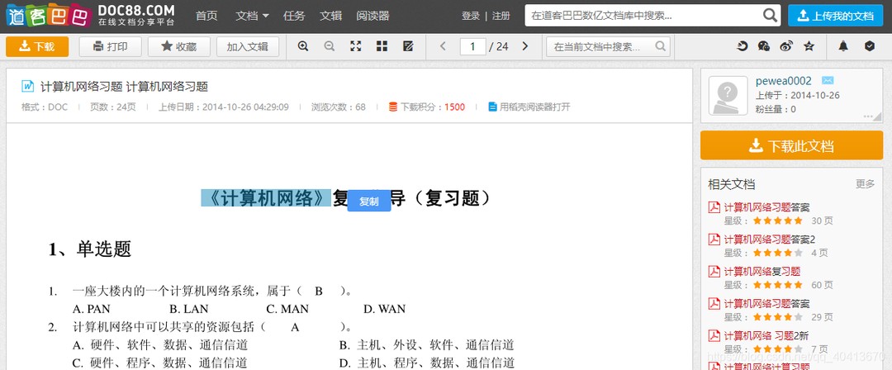Click the shield report icon in toolbar
The height and width of the screenshot is (370, 892).
869,46
